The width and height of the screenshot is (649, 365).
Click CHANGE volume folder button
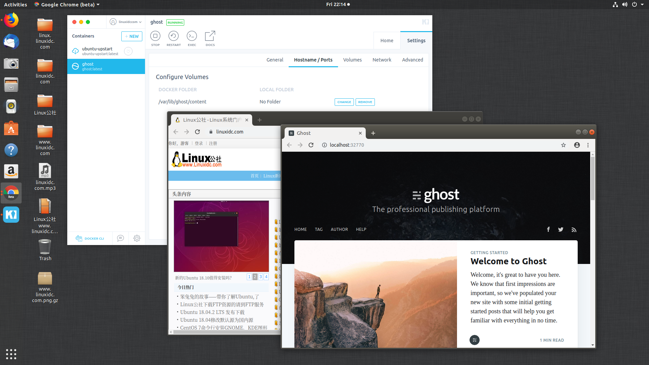tap(344, 102)
